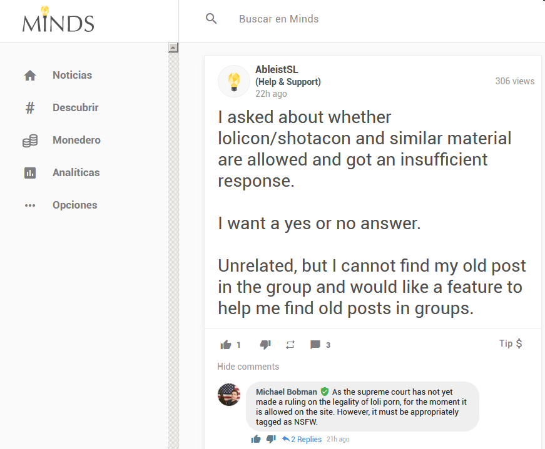Viewport: 545px width, 449px height.
Task: Click the search magnifier icon
Action: tap(211, 19)
